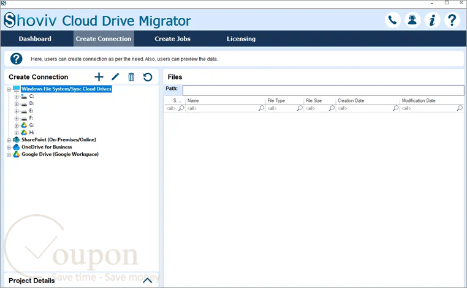Expand the F: drive node

pyautogui.click(x=17, y=119)
